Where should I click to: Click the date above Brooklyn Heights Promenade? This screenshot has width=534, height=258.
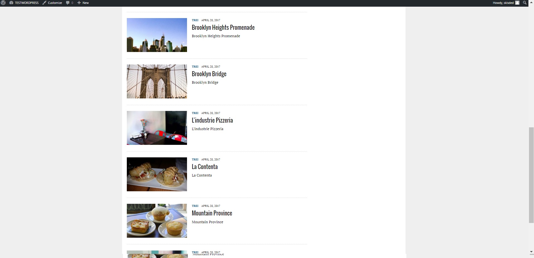tap(211, 20)
